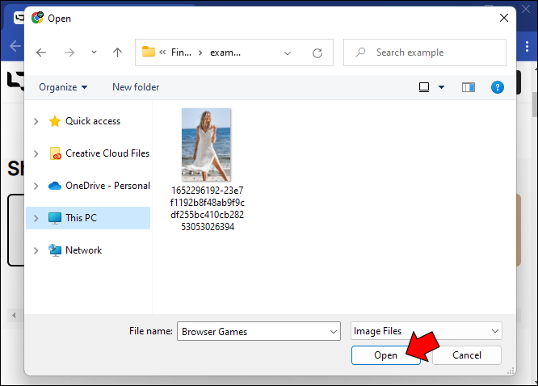This screenshot has height=386, width=538.
Task: Click the yellow folder icon in the address bar
Action: click(x=148, y=52)
